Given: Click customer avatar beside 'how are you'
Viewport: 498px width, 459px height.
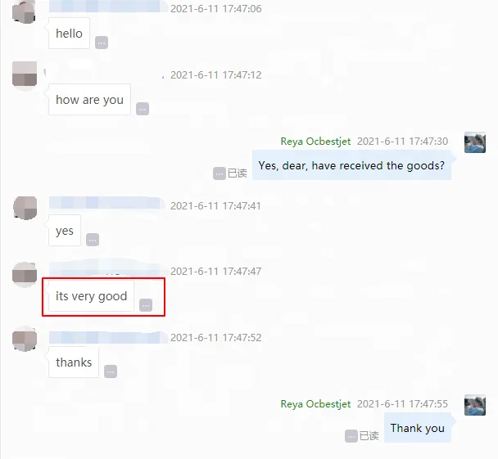Looking at the screenshot, I should click(x=25, y=75).
